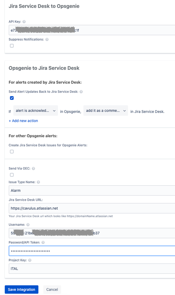Open the 'add it as a comme...' action dropdown

pos(106,110)
